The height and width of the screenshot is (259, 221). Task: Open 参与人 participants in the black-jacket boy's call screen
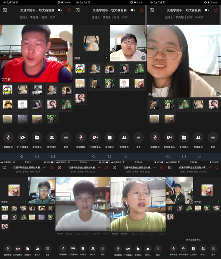click(x=203, y=248)
